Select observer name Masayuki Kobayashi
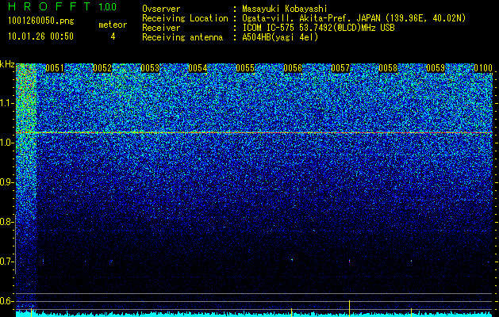 (x=285, y=9)
